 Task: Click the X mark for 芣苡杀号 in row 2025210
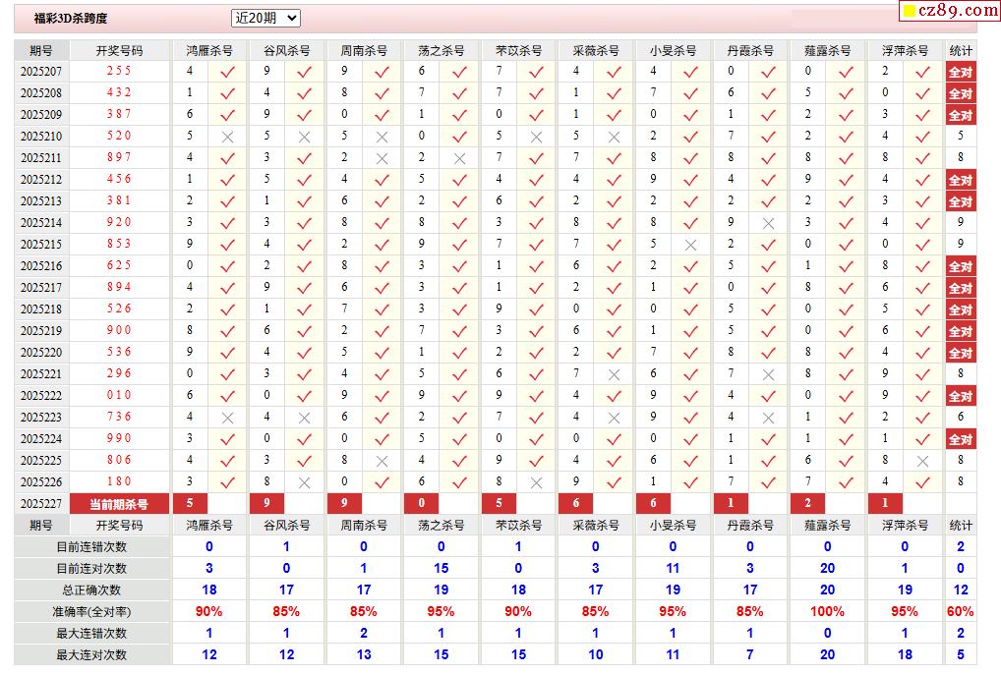(x=536, y=138)
